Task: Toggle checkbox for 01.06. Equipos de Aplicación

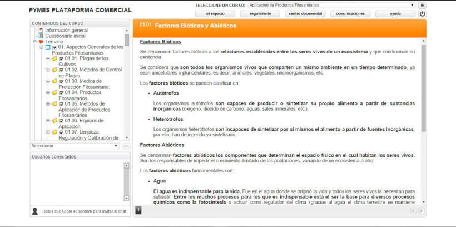Action: tap(61, 121)
